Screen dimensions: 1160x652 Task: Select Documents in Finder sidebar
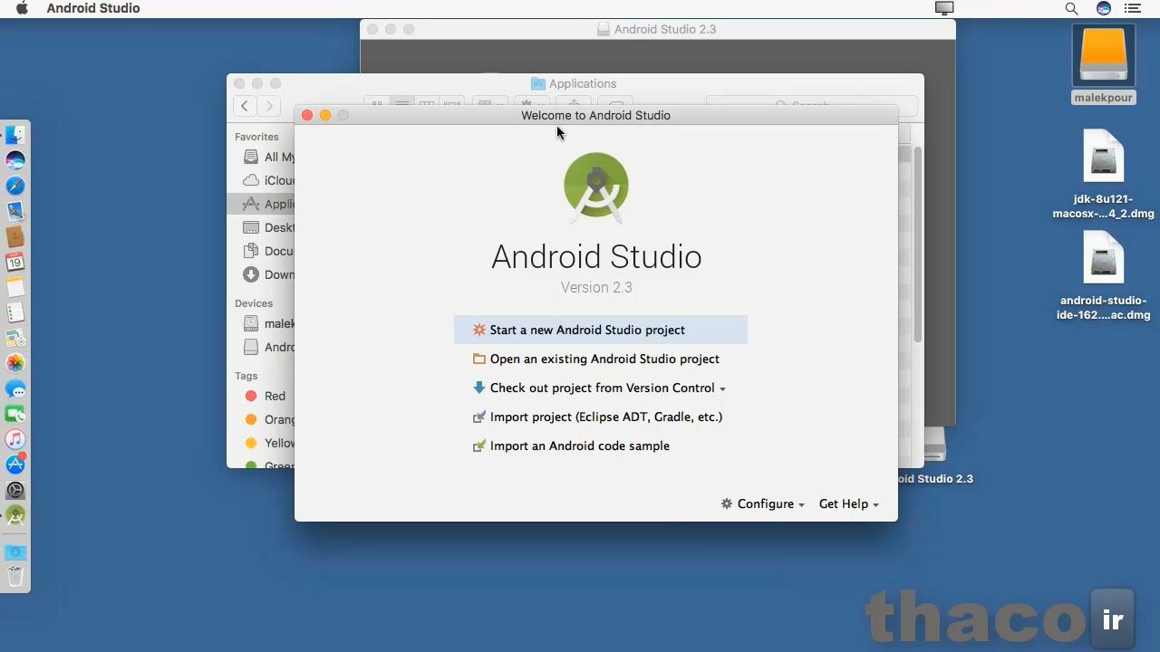tap(268, 251)
